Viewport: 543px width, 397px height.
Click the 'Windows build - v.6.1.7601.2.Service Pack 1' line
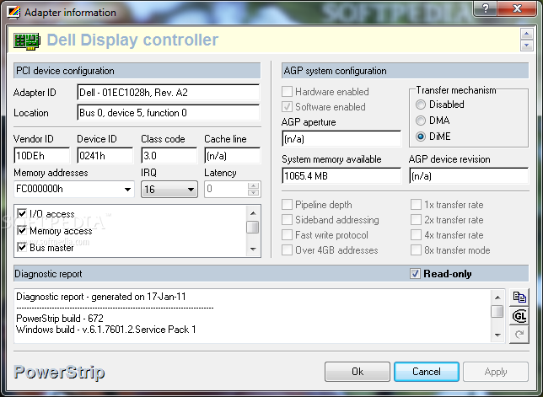coord(106,330)
